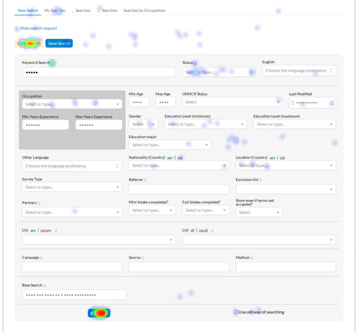358x332 pixels.
Task: Click the info icon next to Campaign
Action: click(42, 258)
